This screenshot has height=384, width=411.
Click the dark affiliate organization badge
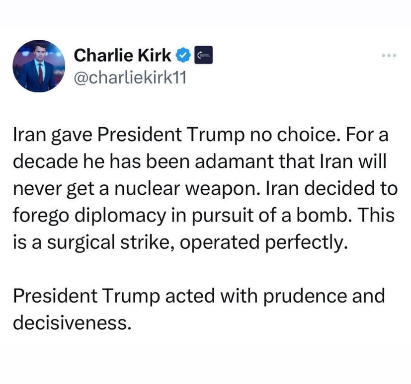(x=203, y=55)
